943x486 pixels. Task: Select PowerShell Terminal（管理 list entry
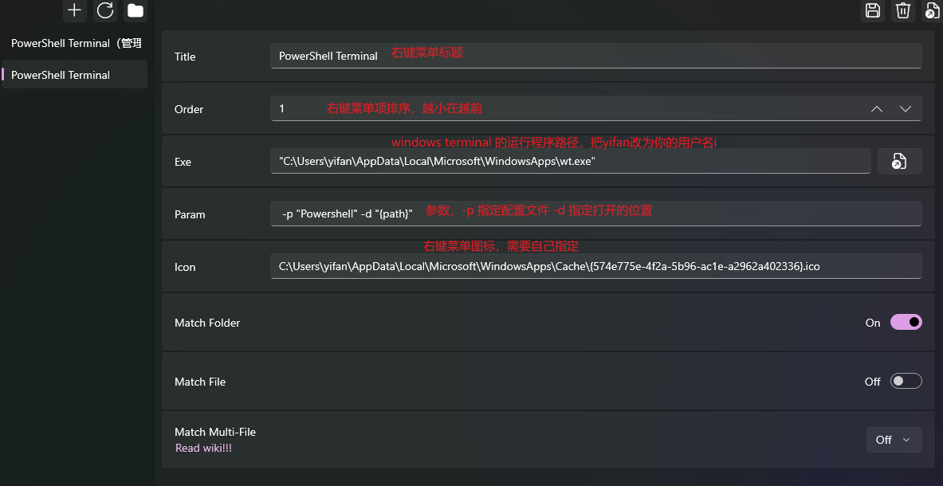coord(75,43)
